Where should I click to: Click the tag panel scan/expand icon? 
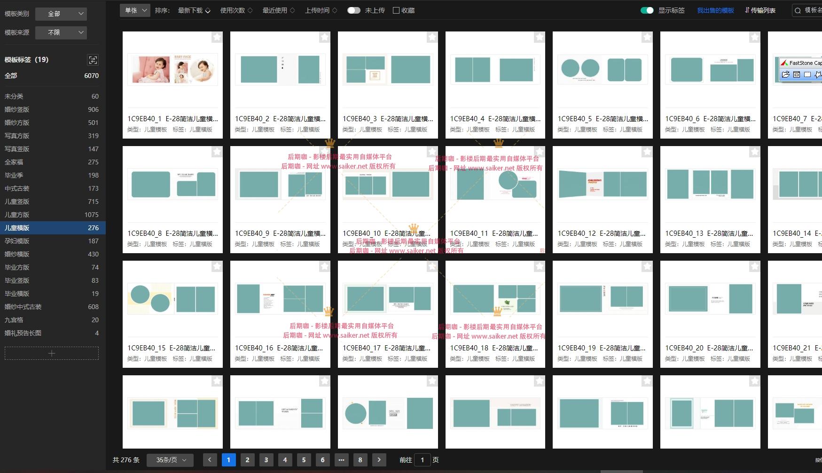pyautogui.click(x=93, y=60)
